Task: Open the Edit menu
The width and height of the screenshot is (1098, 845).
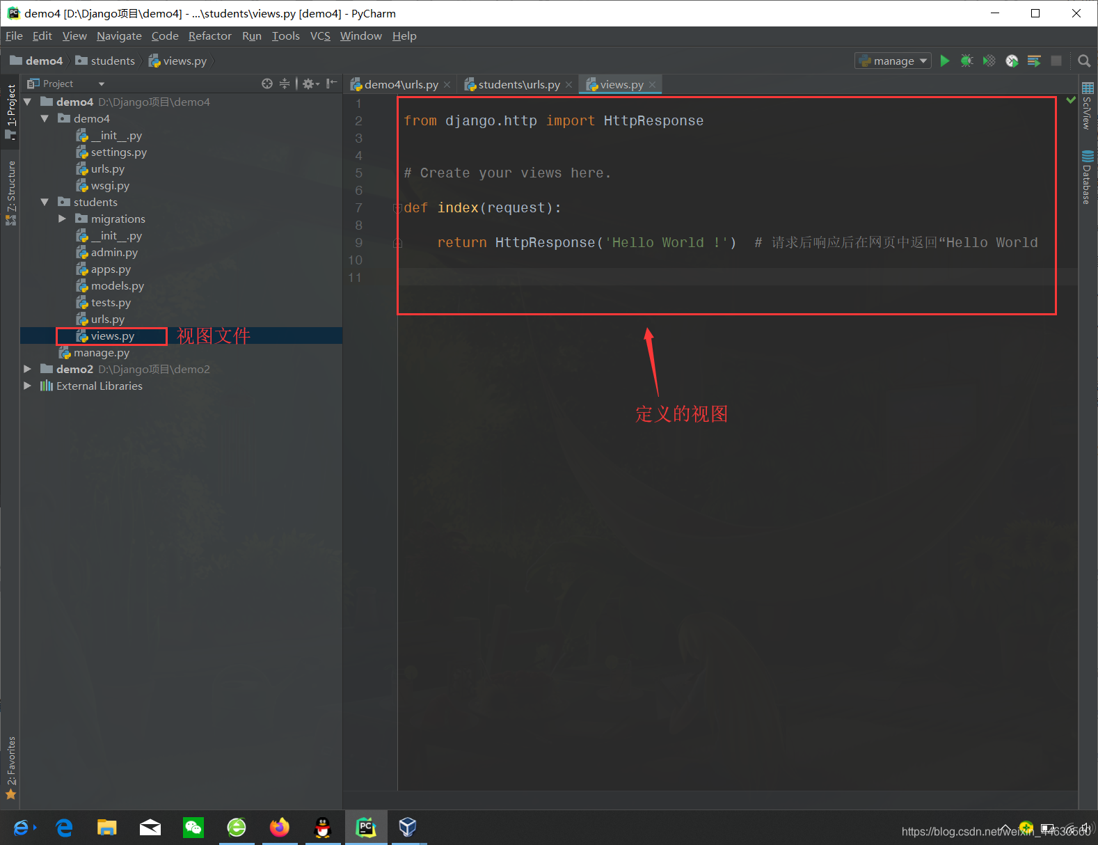Action: pos(42,35)
